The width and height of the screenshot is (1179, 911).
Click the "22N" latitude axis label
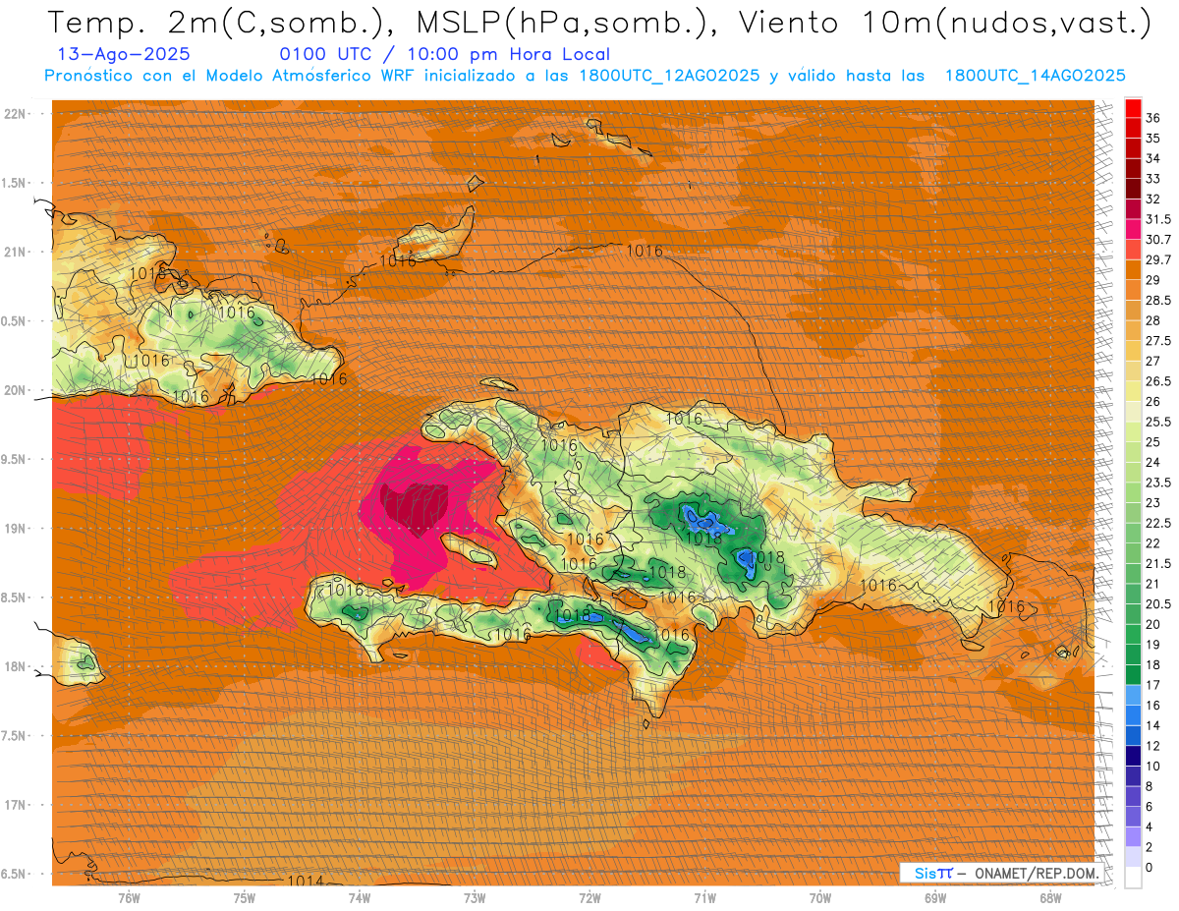coord(17,114)
